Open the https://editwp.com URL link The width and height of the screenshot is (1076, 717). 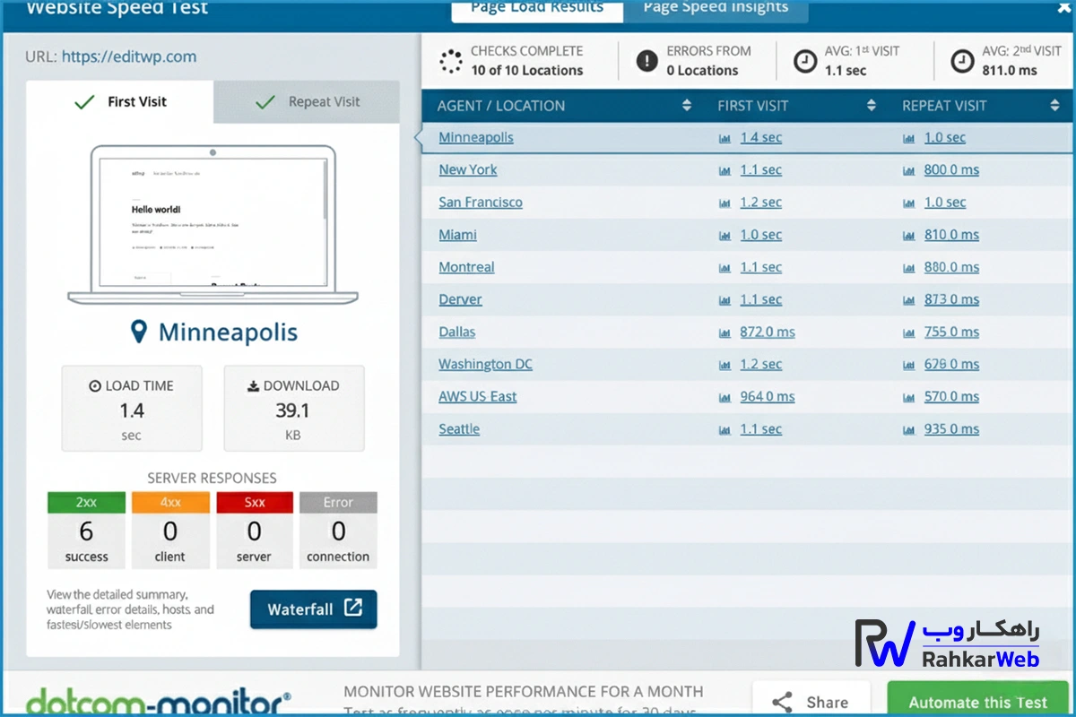click(x=129, y=56)
